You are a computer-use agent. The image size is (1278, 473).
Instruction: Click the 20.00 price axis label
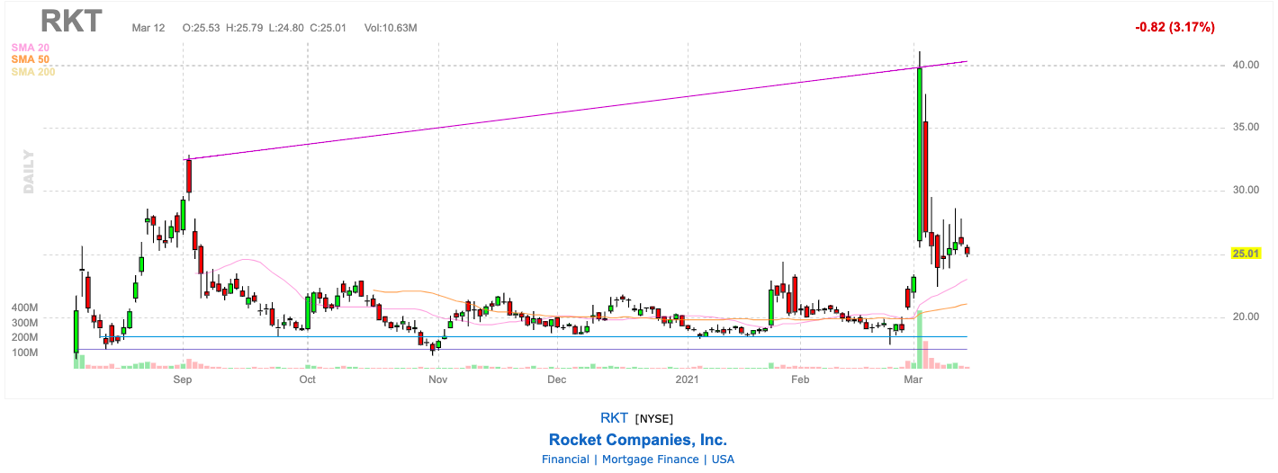(1245, 317)
